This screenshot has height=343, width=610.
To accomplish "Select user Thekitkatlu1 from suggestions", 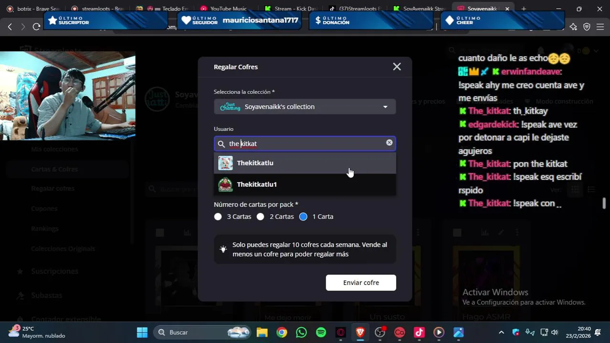I will 305,184.
